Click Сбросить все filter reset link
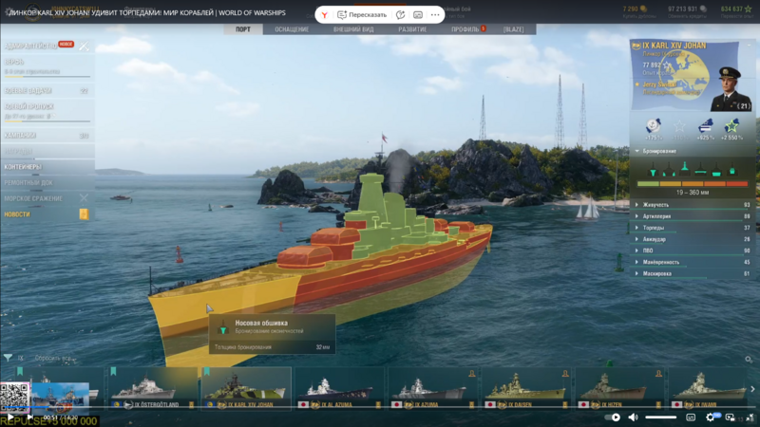The width and height of the screenshot is (760, 427). [53, 359]
